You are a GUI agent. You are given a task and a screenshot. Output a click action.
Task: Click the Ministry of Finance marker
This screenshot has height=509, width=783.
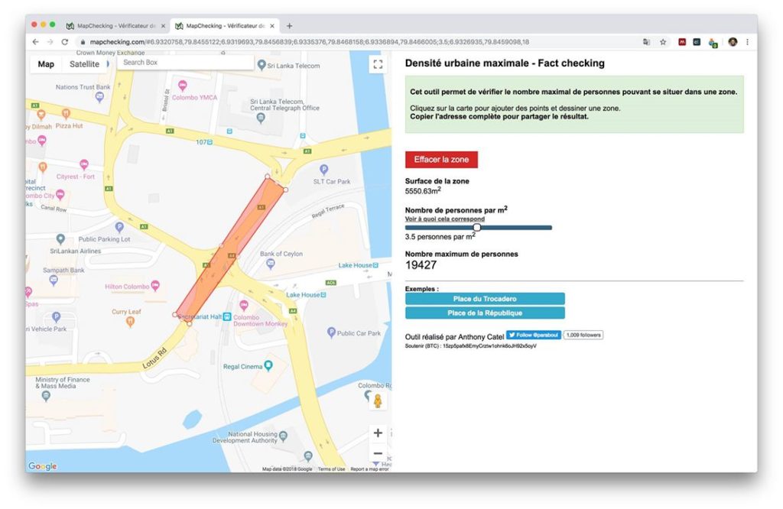47,396
